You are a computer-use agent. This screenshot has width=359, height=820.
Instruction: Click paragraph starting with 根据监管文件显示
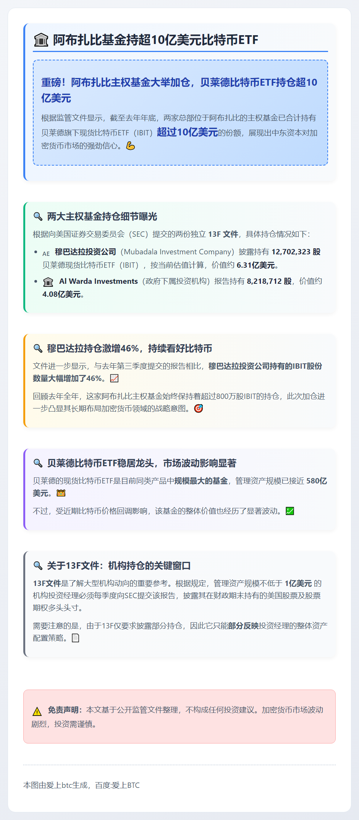tap(179, 132)
